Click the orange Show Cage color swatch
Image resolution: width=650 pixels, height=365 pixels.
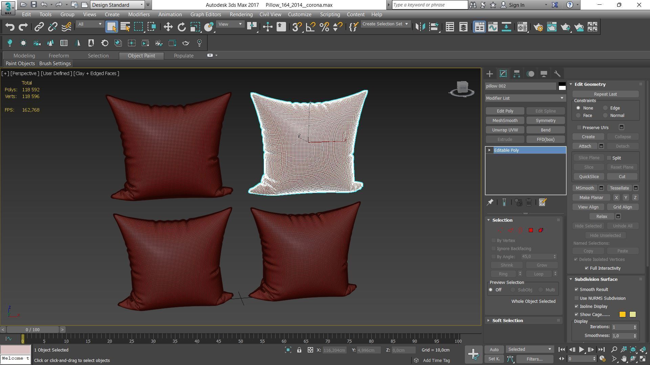(622, 315)
